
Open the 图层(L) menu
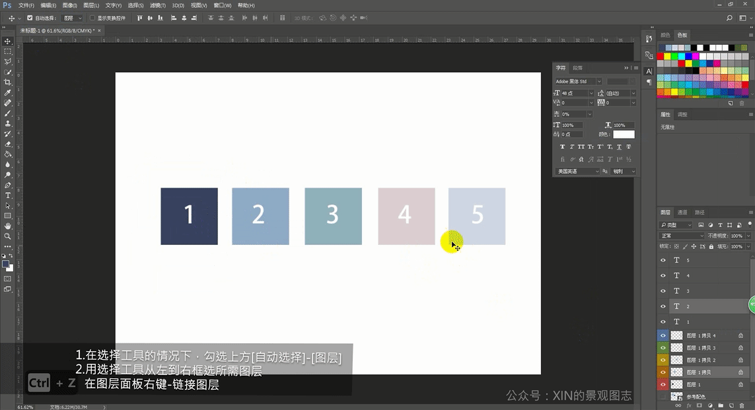[x=91, y=5]
